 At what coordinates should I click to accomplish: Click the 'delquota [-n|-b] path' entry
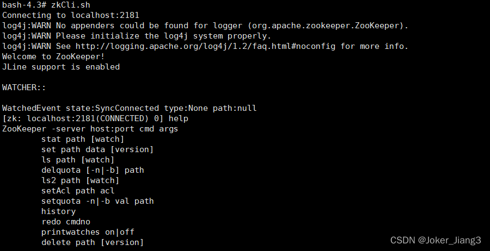[93, 170]
